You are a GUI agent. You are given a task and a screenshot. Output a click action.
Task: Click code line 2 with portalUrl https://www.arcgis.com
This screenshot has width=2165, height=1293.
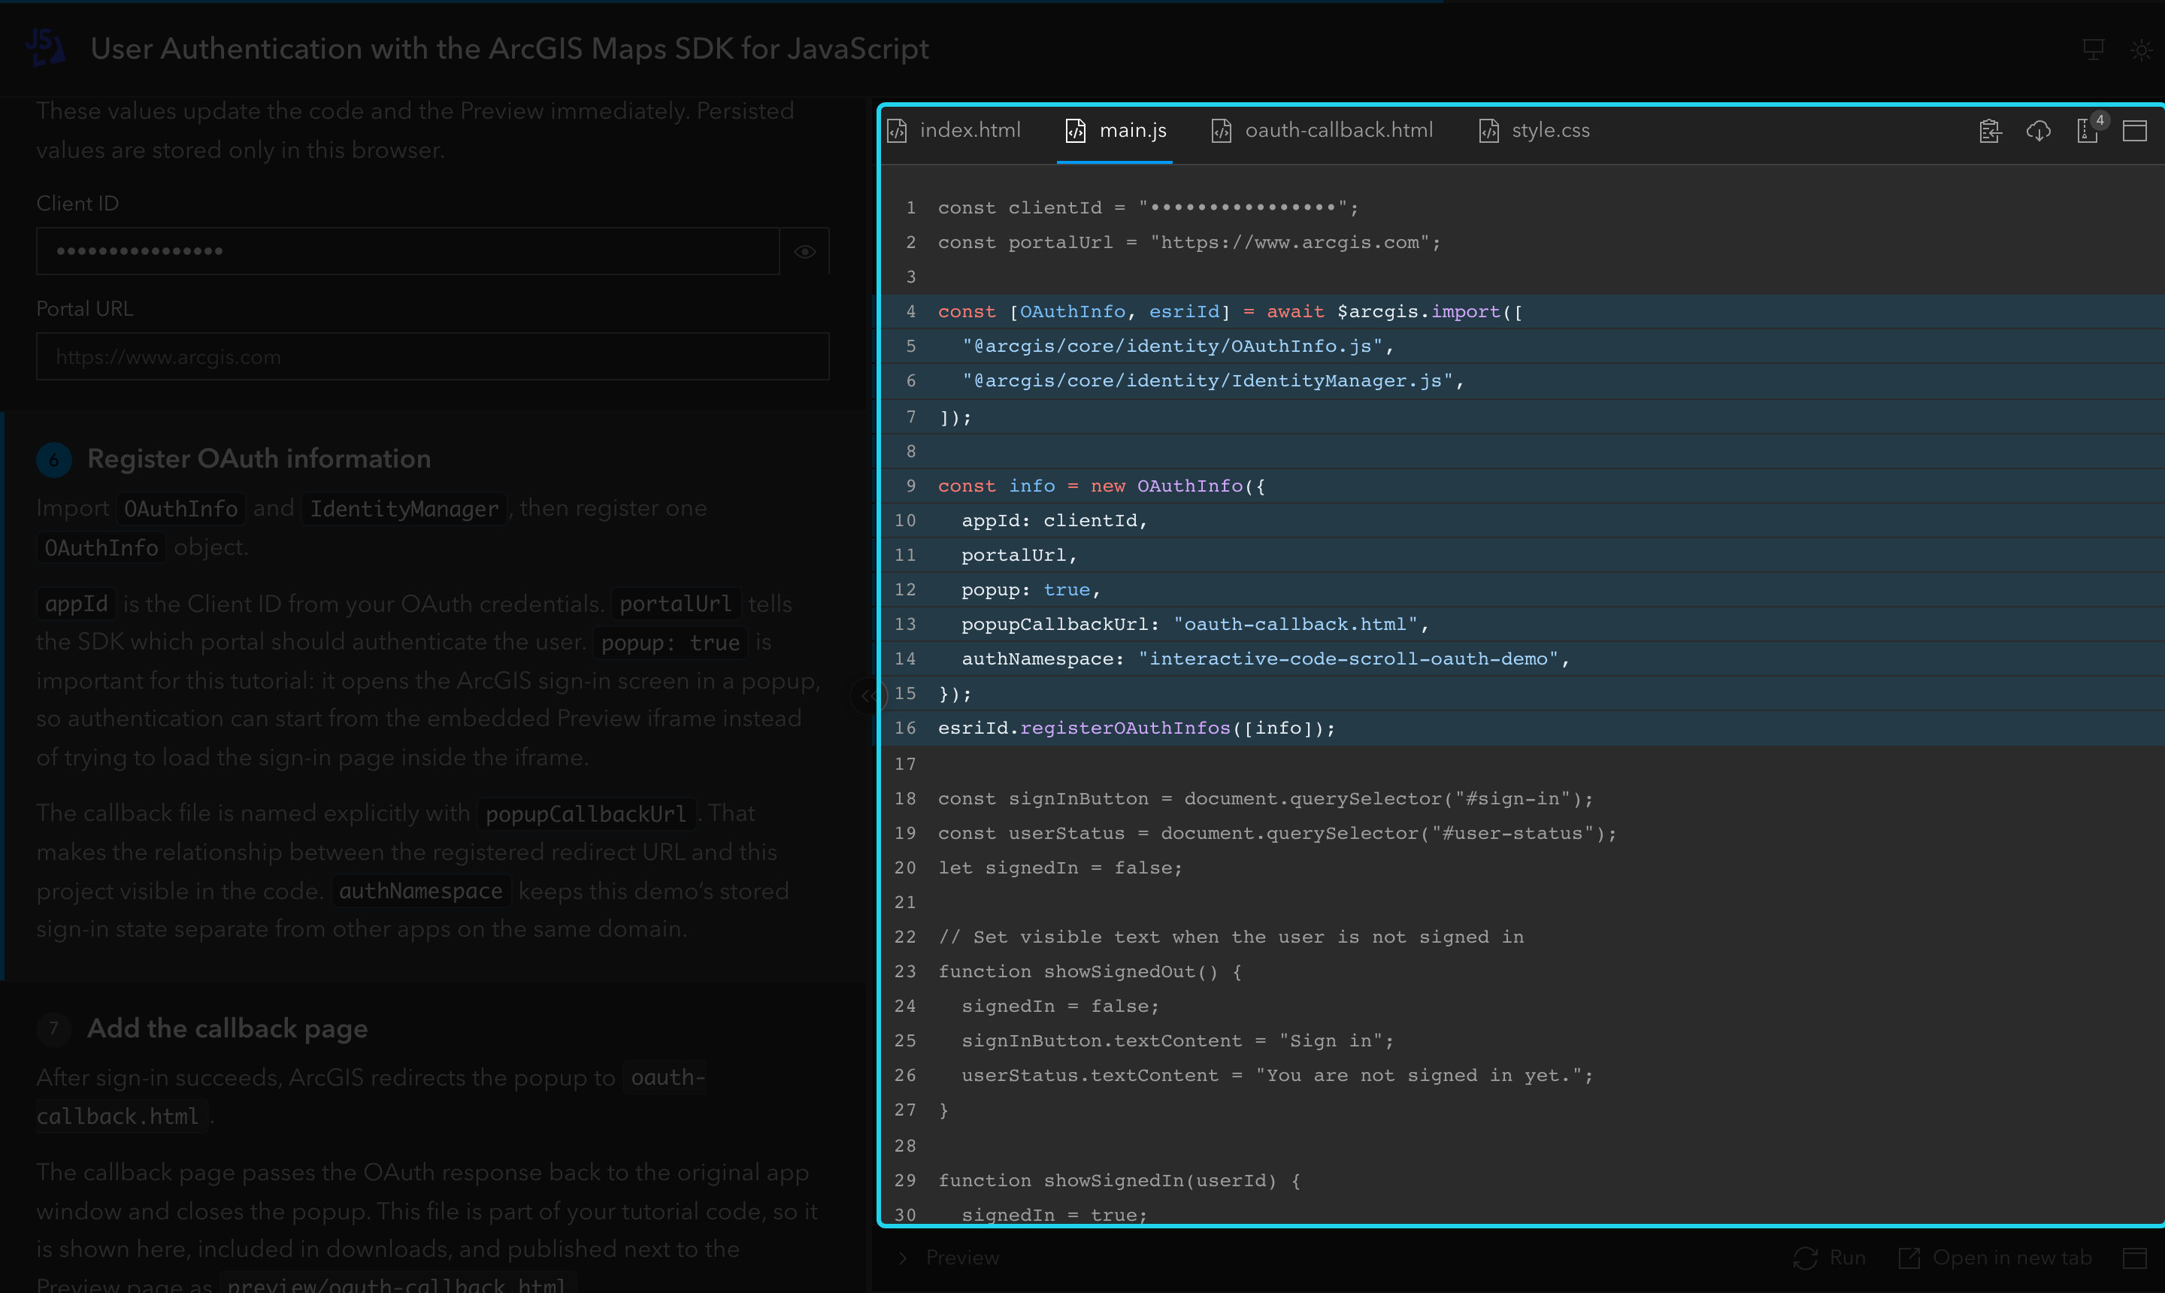tap(1189, 242)
